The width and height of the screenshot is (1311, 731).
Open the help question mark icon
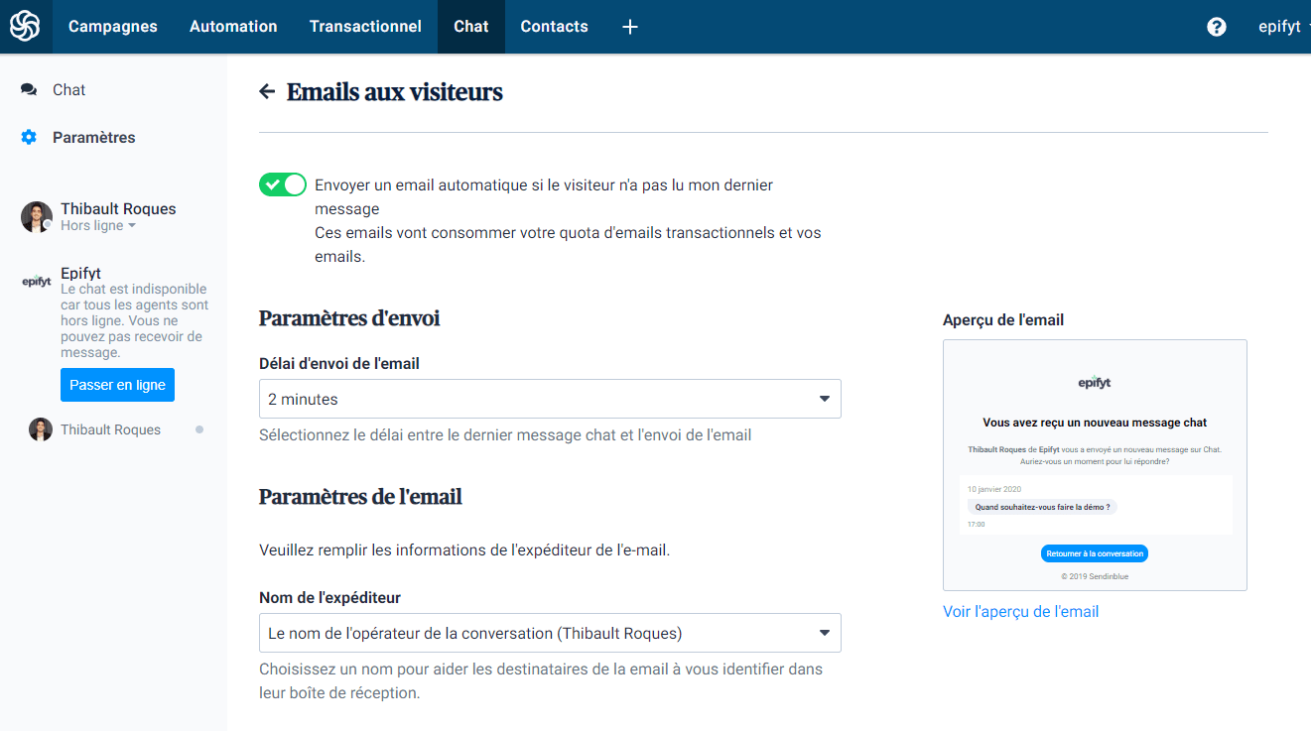click(x=1217, y=27)
